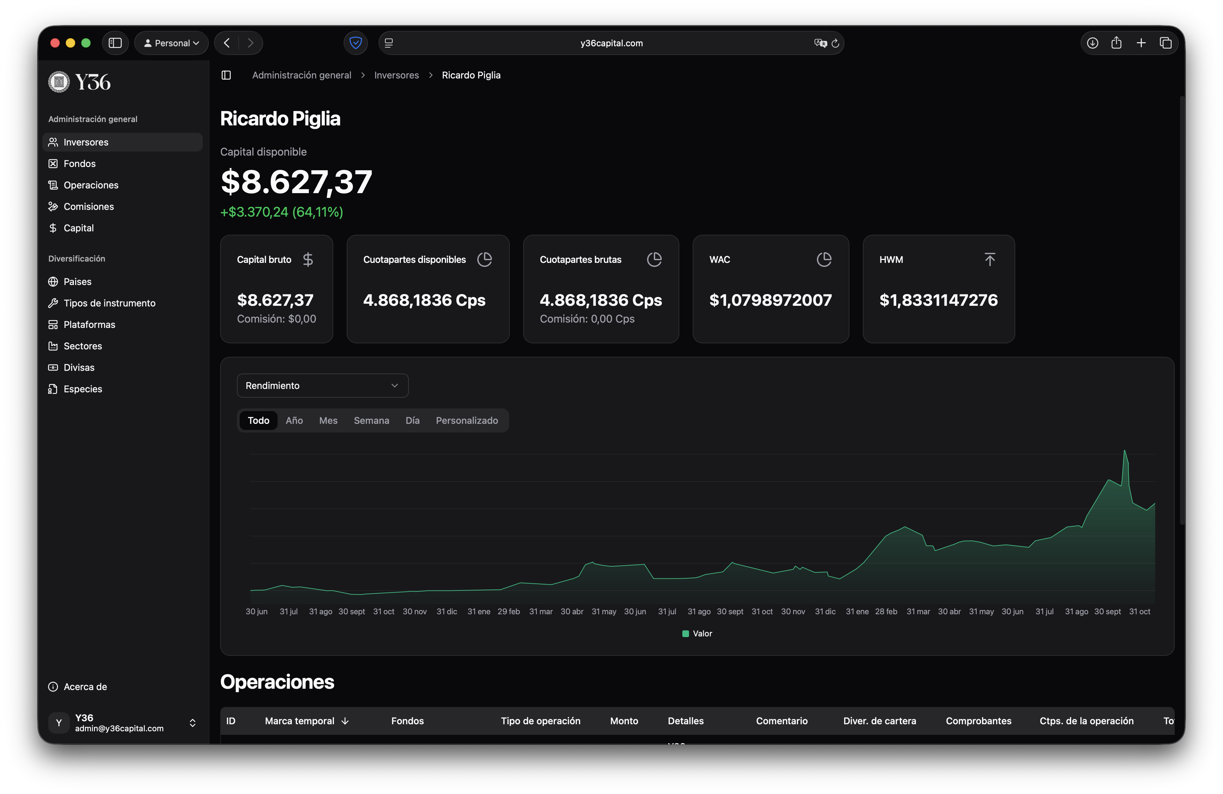Open downloads with the download icon
The image size is (1223, 794).
point(1092,43)
